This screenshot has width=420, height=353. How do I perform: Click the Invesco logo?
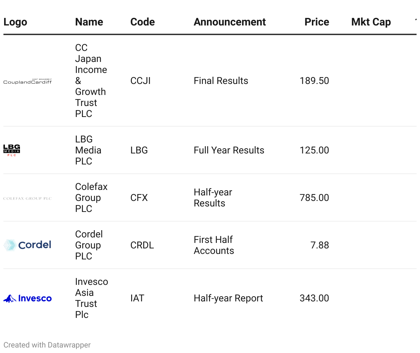click(28, 298)
